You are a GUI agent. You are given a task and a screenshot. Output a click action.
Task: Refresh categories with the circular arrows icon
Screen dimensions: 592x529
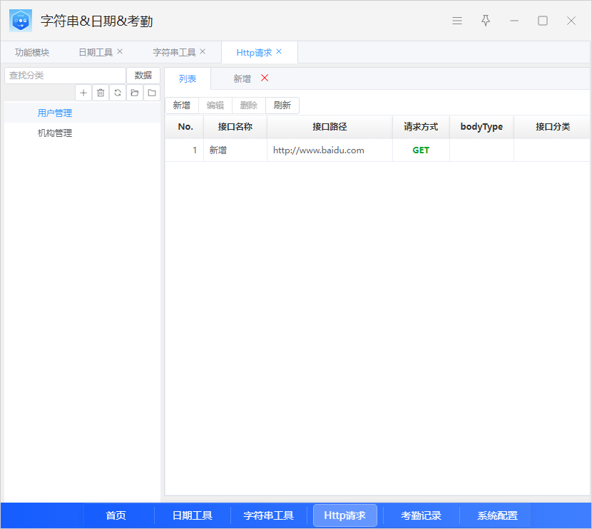(x=118, y=93)
